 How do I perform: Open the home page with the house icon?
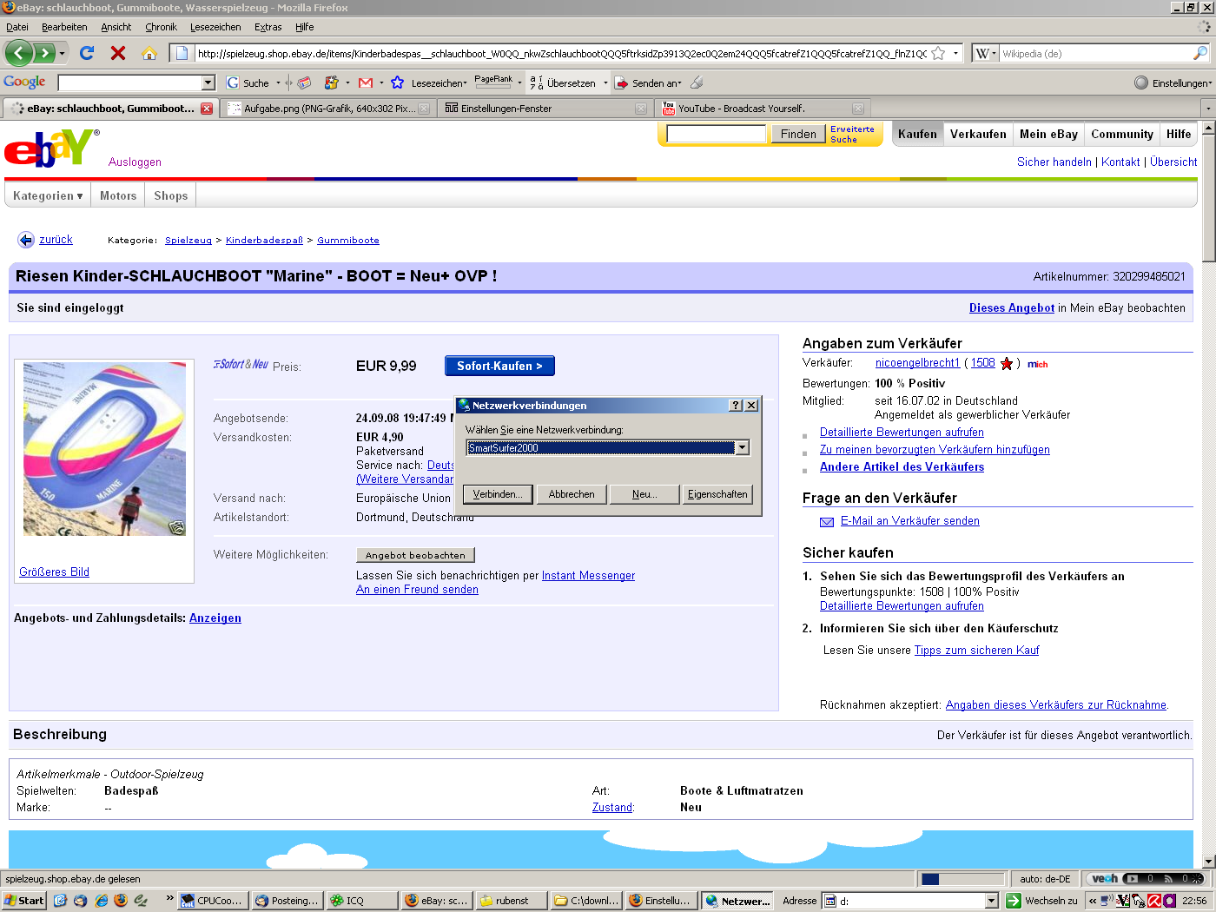[149, 53]
